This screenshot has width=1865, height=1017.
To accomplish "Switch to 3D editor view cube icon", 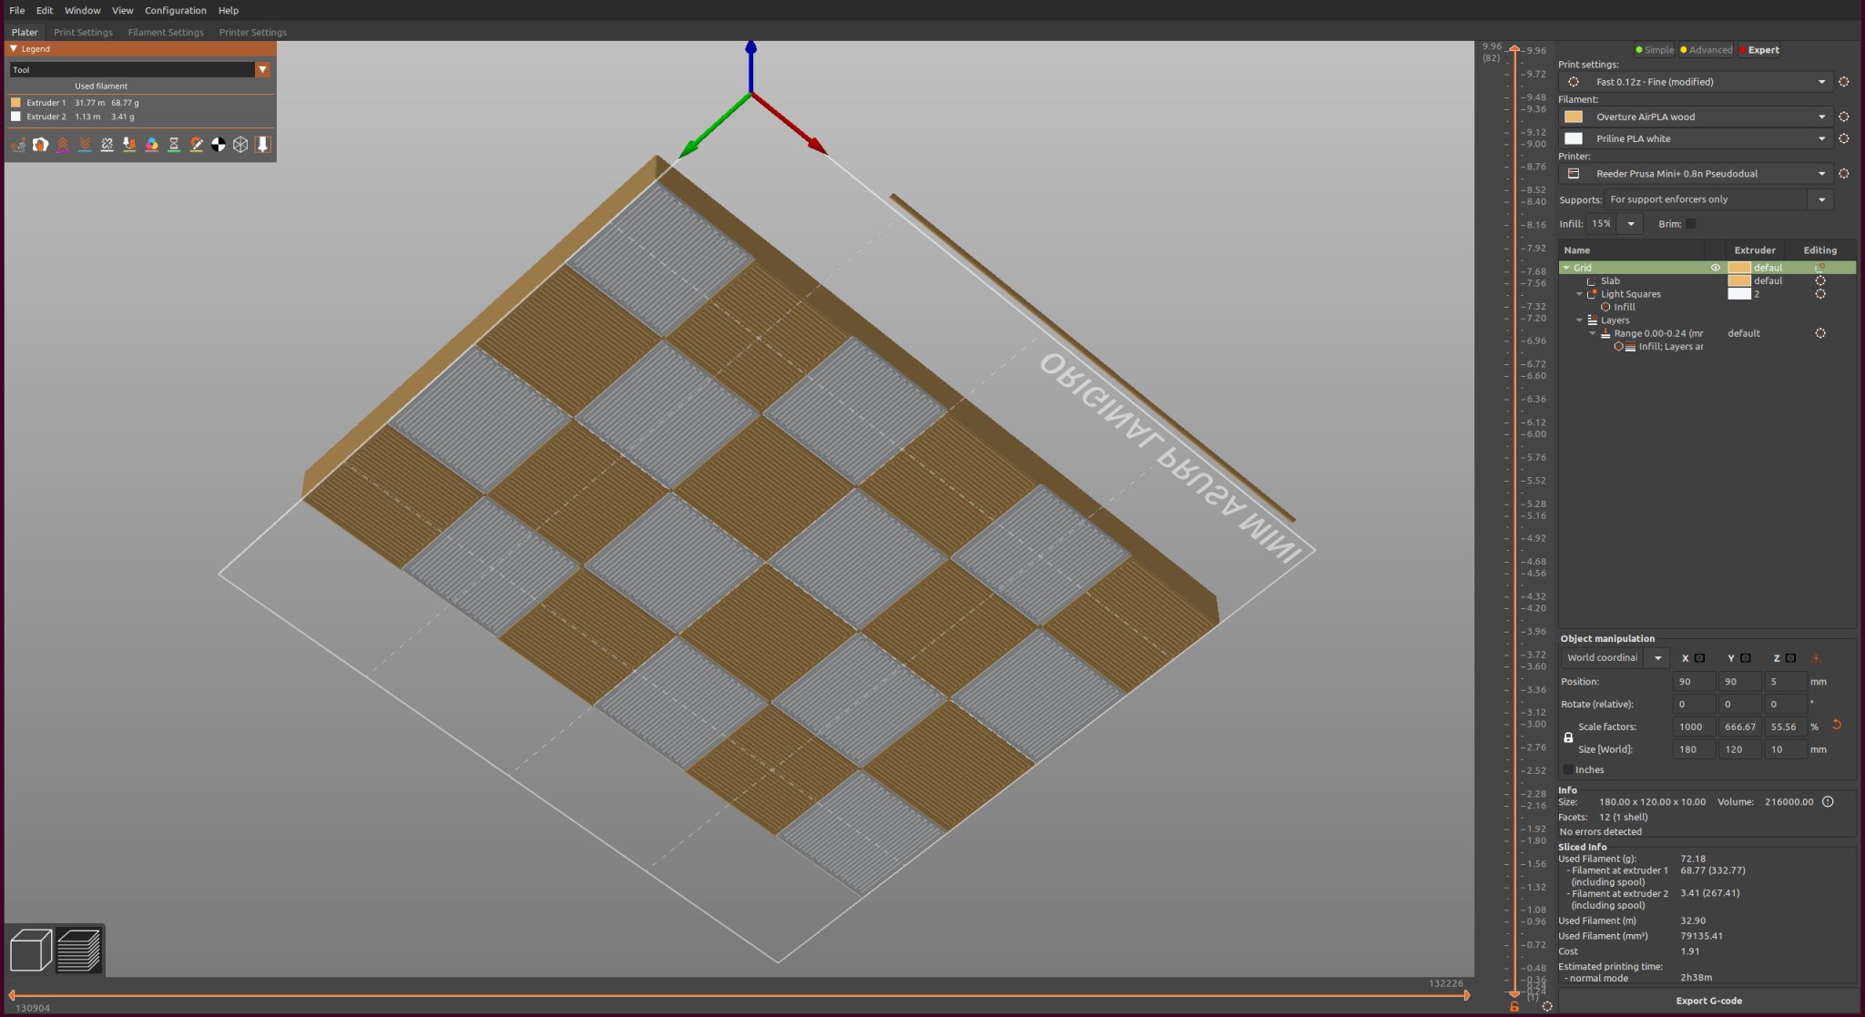I will coord(30,951).
